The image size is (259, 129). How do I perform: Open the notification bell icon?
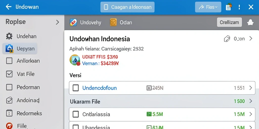pyautogui.click(x=250, y=22)
